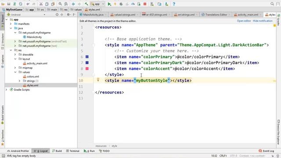Click the colorPrimary gutter color swatch
This screenshot has width=281, height=158.
pos(87,57)
